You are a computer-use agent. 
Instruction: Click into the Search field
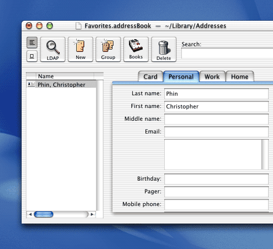point(227,53)
